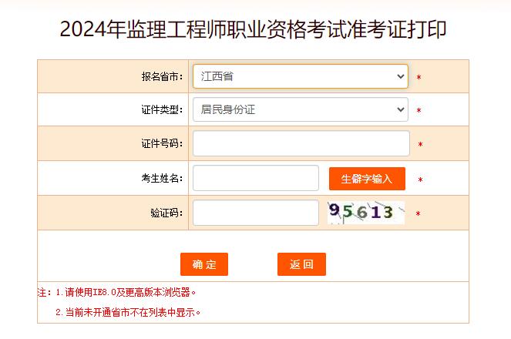The height and width of the screenshot is (339, 511).
Task: Click the chevron arrow of the 江西省 select
Action: coord(401,76)
